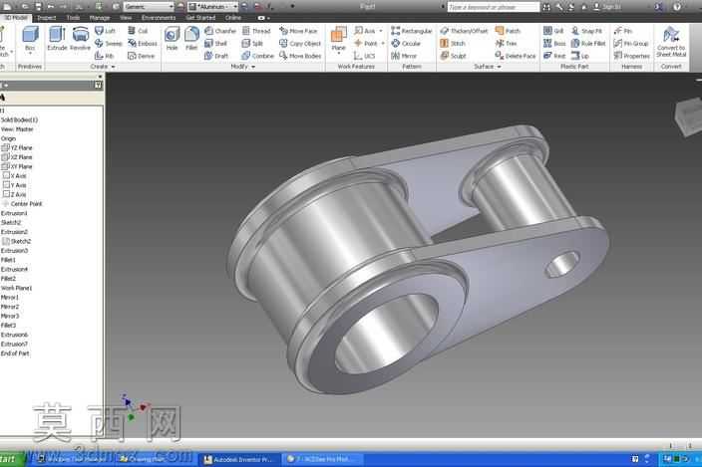Viewport: 702px width, 467px height.
Task: Choose the Chamfer tool
Action: point(220,31)
